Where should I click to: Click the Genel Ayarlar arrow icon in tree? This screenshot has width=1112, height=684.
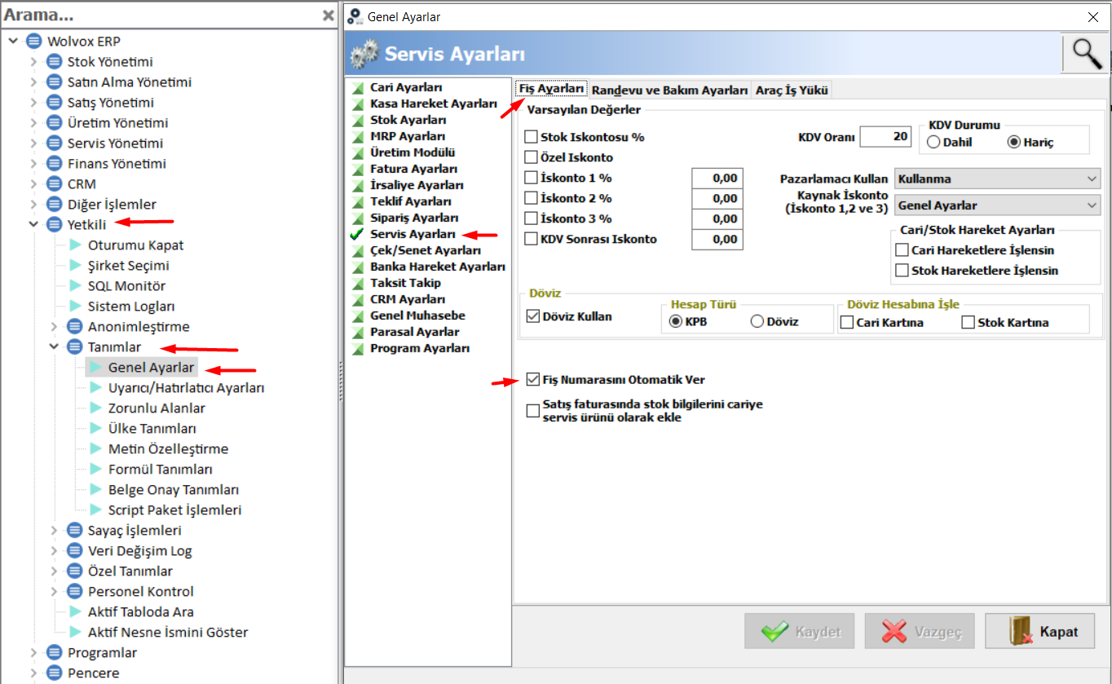click(x=96, y=367)
